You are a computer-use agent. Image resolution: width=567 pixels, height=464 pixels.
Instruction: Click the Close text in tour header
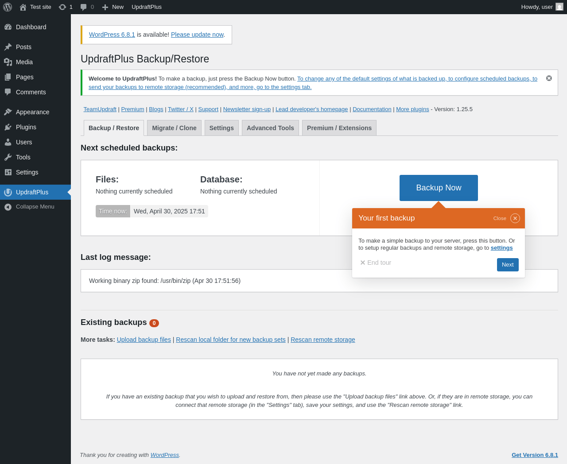pyautogui.click(x=500, y=218)
